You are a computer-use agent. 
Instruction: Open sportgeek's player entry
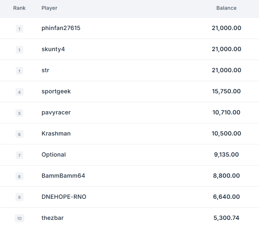click(56, 91)
